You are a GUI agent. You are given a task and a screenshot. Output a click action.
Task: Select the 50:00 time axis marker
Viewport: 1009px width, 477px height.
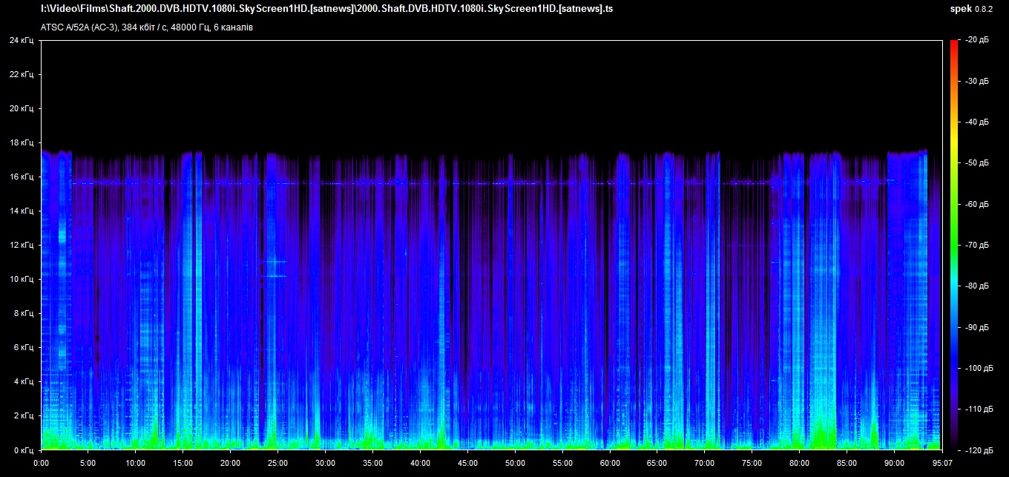point(515,461)
